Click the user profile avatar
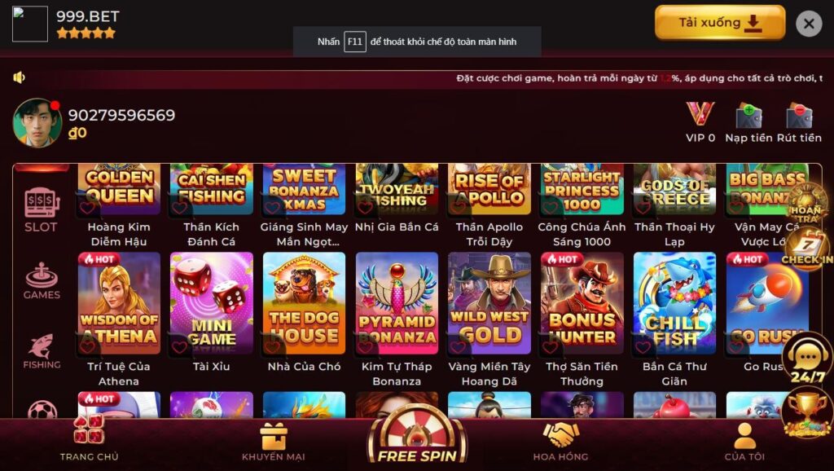The width and height of the screenshot is (834, 471). 37,123
